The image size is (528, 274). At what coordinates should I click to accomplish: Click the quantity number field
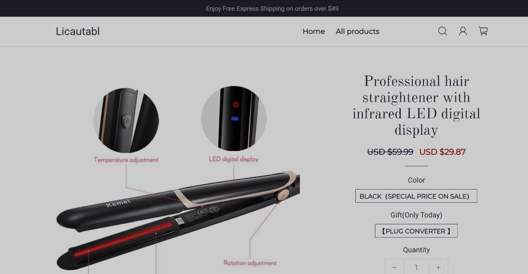[417, 267]
